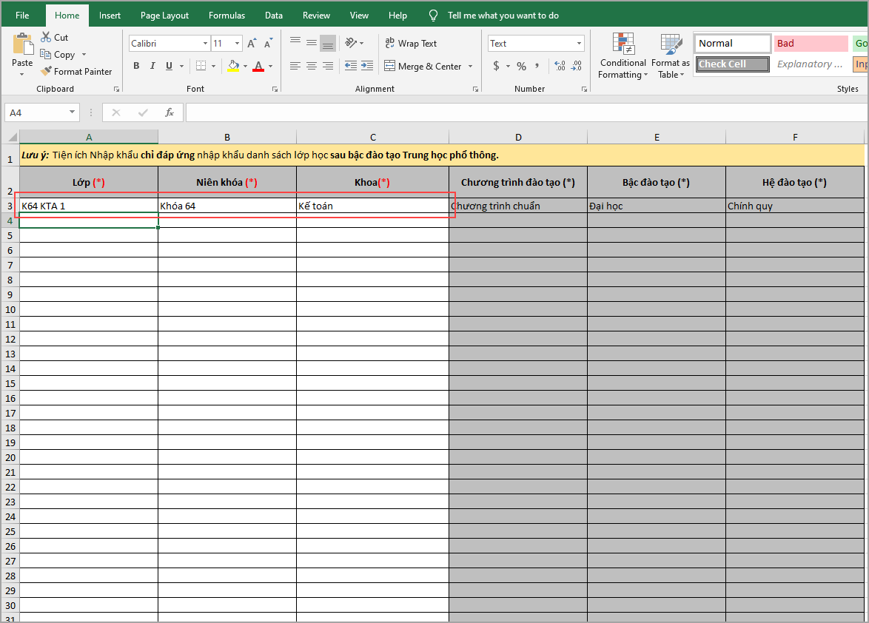Align text right
Viewport: 869px width, 623px height.
pos(327,66)
